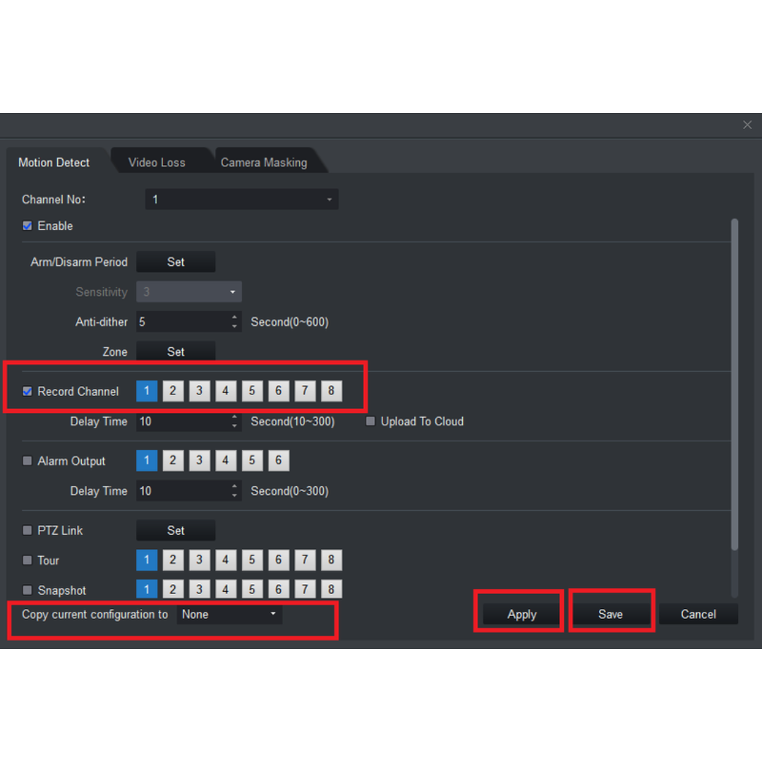Image resolution: width=762 pixels, height=762 pixels.
Task: Select Alarm Output number 2
Action: click(x=173, y=461)
